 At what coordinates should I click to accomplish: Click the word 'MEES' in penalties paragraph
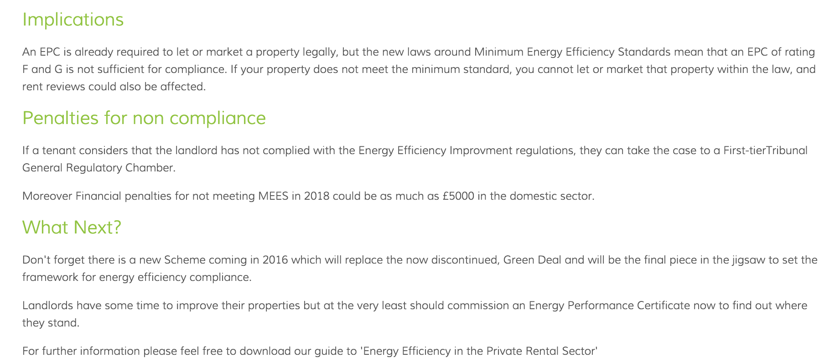(x=273, y=196)
